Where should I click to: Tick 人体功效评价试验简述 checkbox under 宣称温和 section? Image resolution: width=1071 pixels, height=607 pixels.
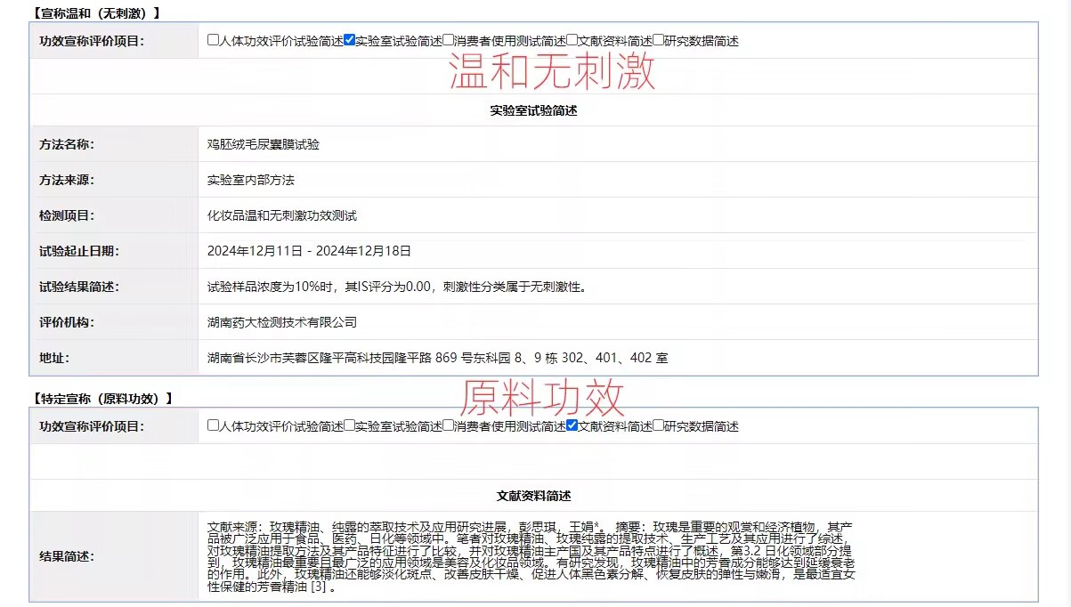click(213, 40)
